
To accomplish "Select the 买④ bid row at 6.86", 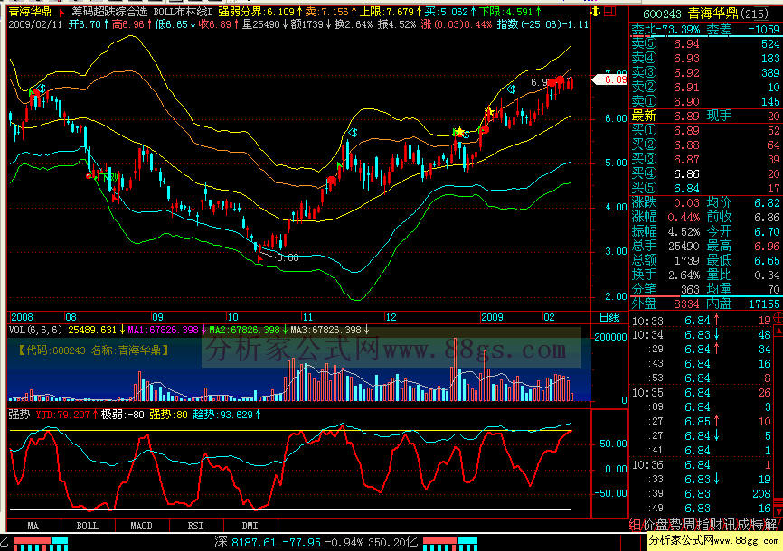I will click(705, 174).
